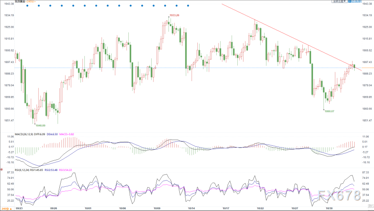The width and height of the screenshot is (374, 211).
Task: Click the red descending trendline on the chart
Action: 291,37
